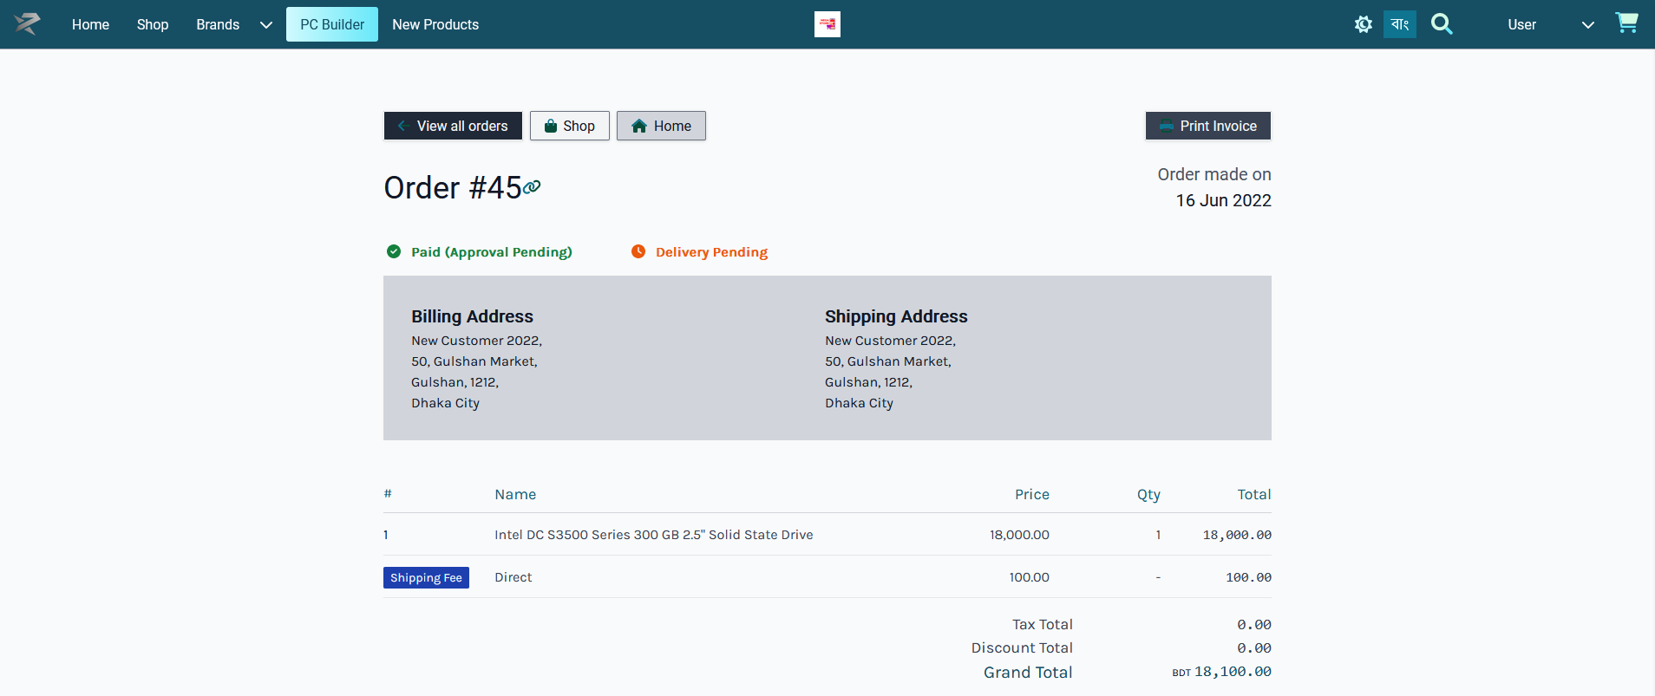
Task: Open the Brands menu
Action: [218, 24]
